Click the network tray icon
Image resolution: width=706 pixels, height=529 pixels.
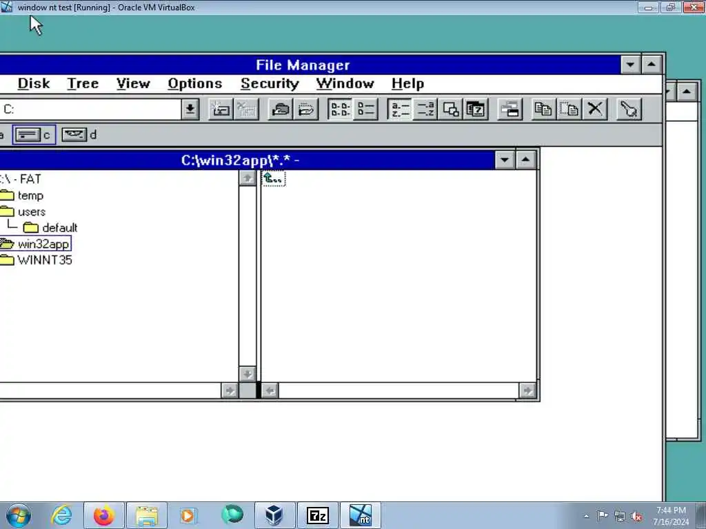(620, 517)
